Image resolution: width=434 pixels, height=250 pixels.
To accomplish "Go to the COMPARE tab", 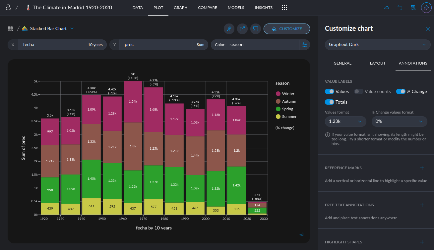I will [208, 8].
